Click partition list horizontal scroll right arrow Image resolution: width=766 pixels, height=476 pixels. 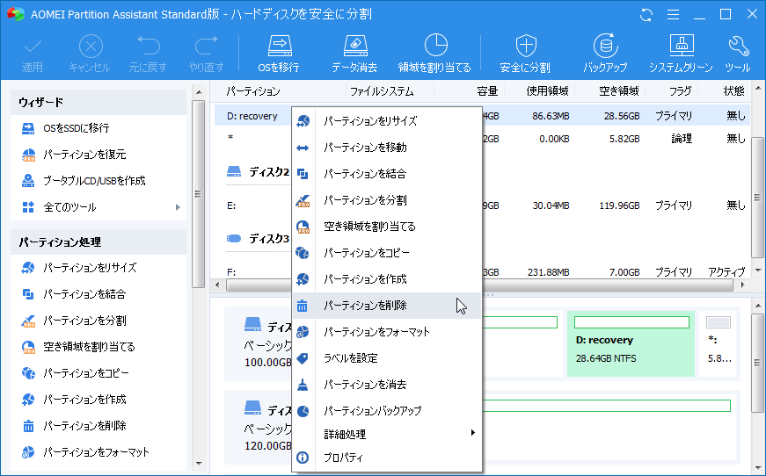(743, 285)
